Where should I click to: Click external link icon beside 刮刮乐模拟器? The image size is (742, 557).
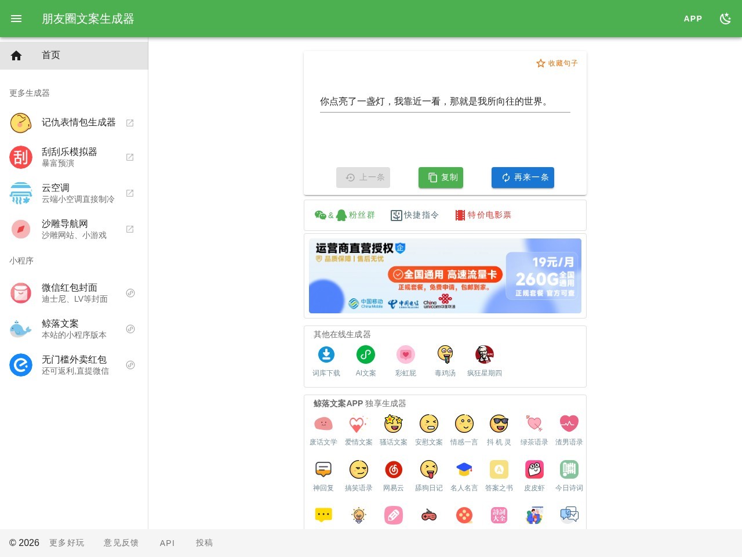point(130,157)
